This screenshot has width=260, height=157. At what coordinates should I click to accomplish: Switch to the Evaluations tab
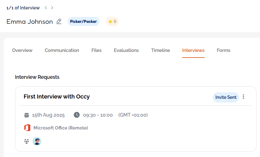click(126, 50)
